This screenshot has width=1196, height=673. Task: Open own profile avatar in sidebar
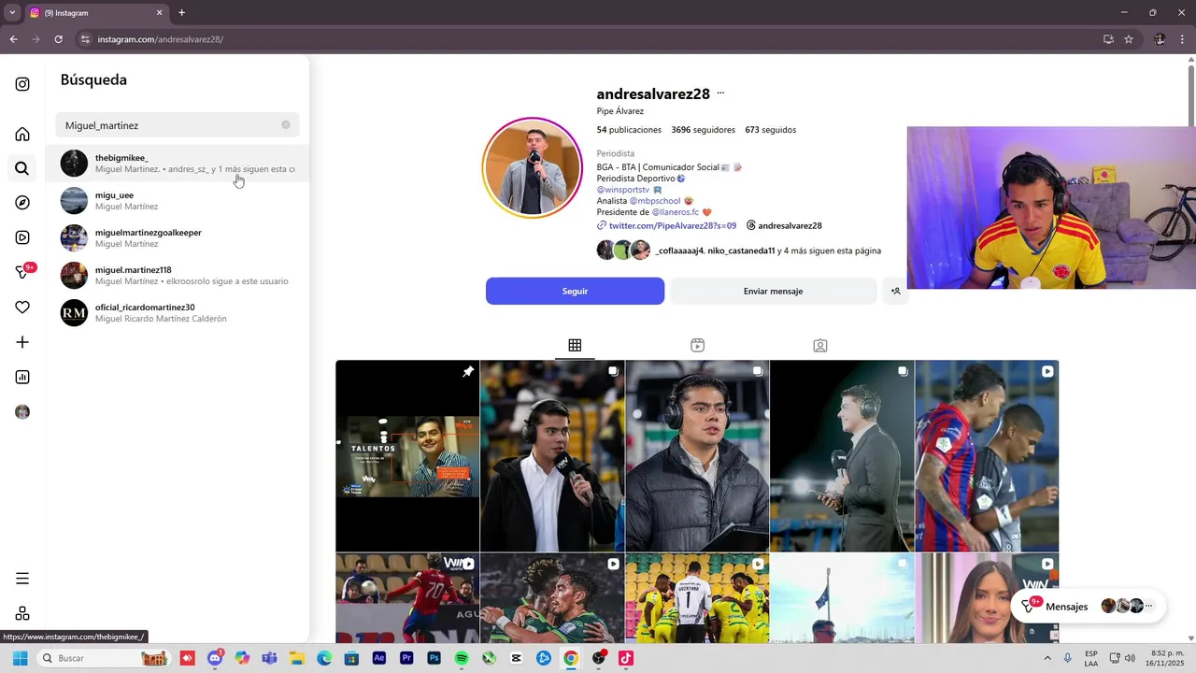[22, 412]
